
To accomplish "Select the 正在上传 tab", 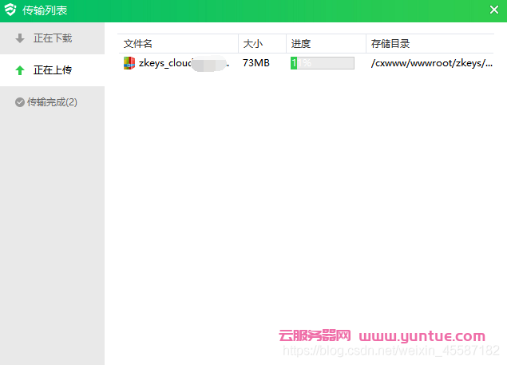I will (x=52, y=70).
